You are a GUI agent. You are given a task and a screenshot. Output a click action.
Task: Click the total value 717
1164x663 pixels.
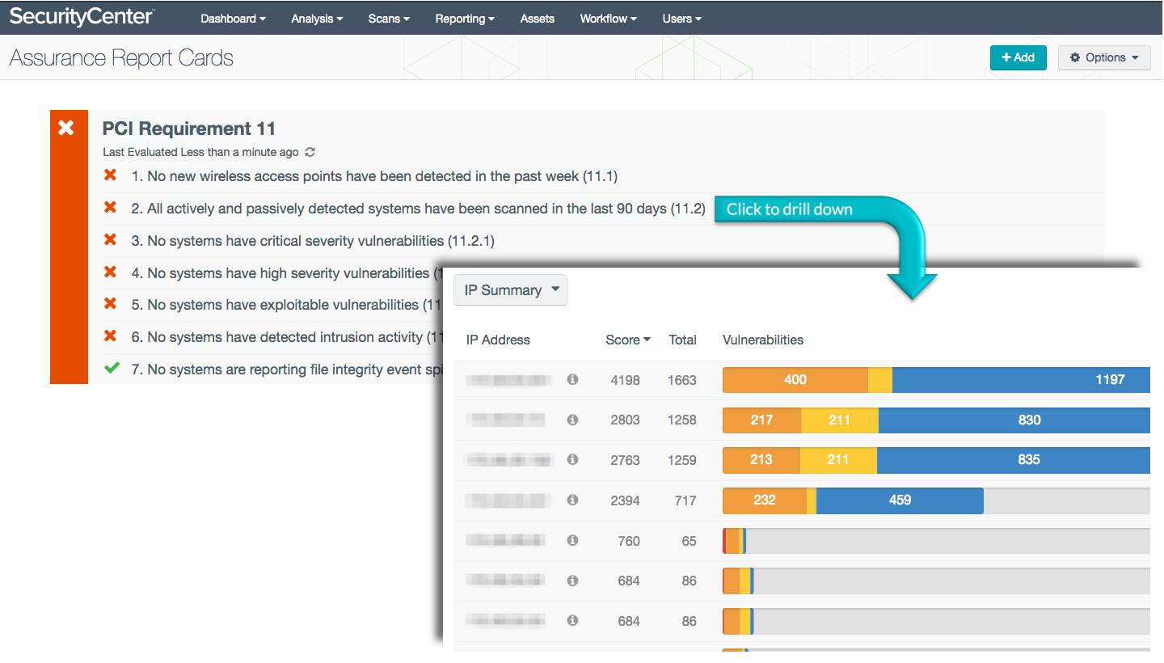point(685,500)
